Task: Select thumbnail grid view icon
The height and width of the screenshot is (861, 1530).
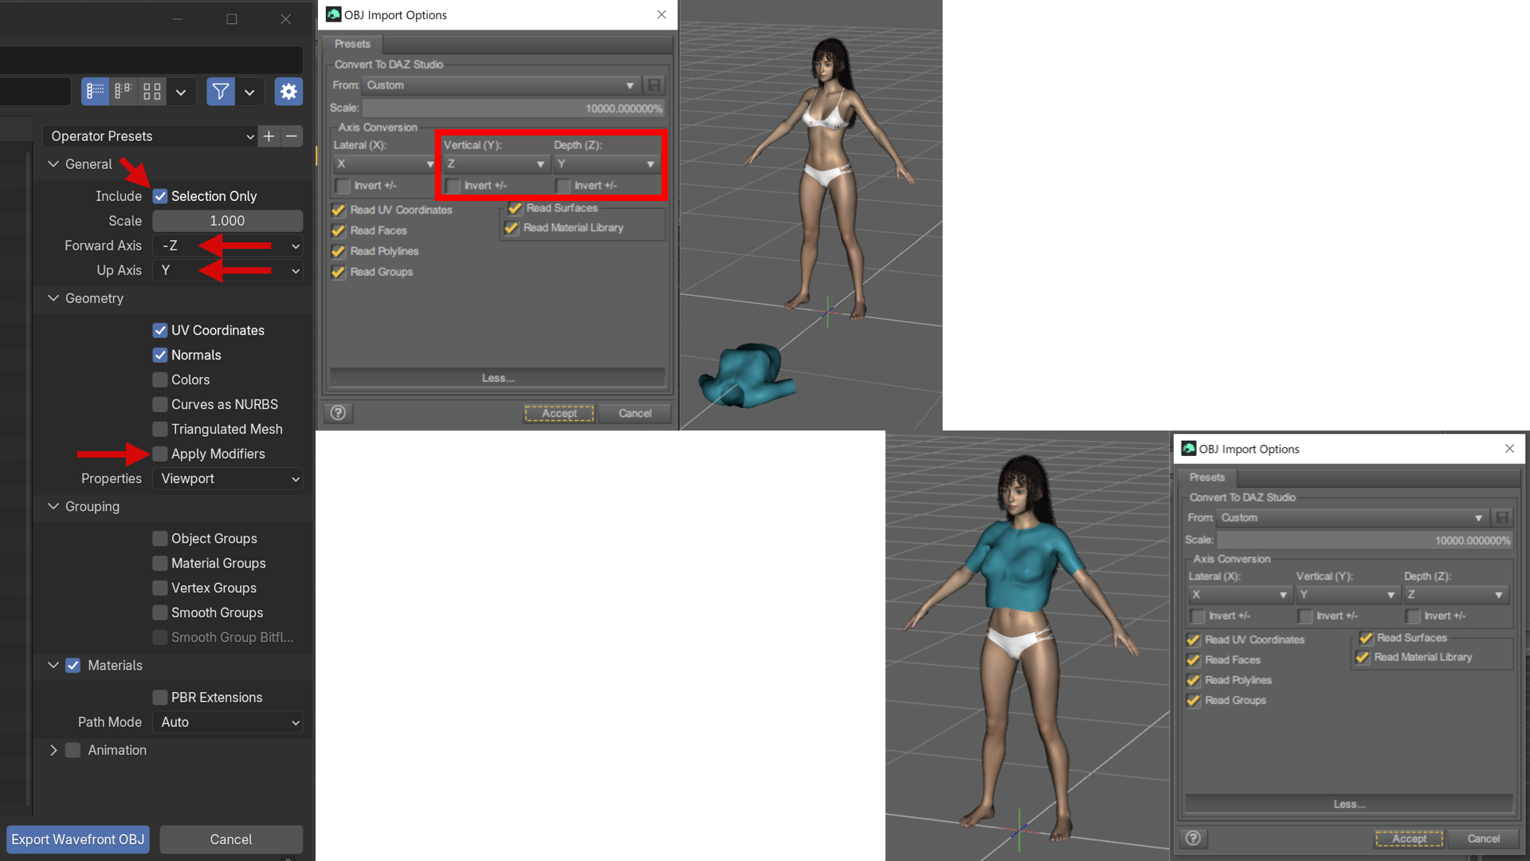Action: pyautogui.click(x=152, y=92)
